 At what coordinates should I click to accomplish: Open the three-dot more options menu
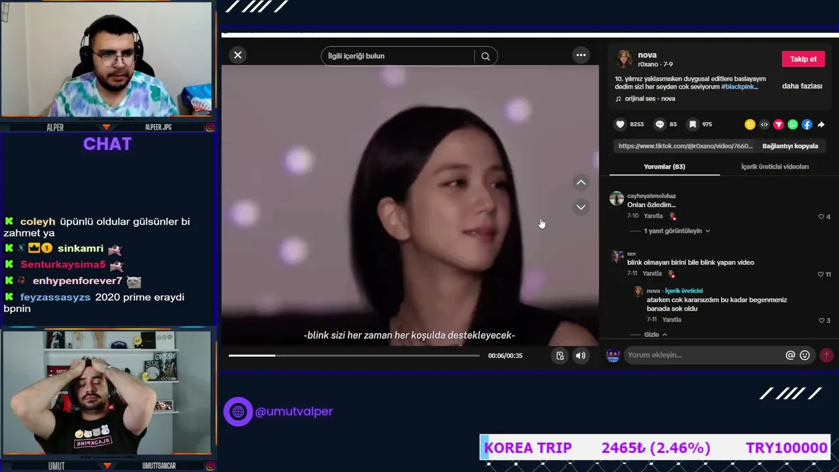(581, 55)
